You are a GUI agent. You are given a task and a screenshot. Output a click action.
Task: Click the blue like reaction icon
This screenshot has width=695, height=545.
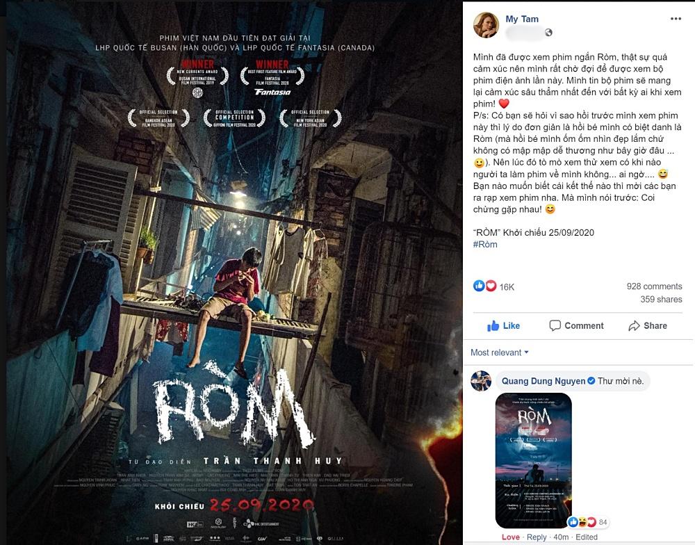[479, 286]
